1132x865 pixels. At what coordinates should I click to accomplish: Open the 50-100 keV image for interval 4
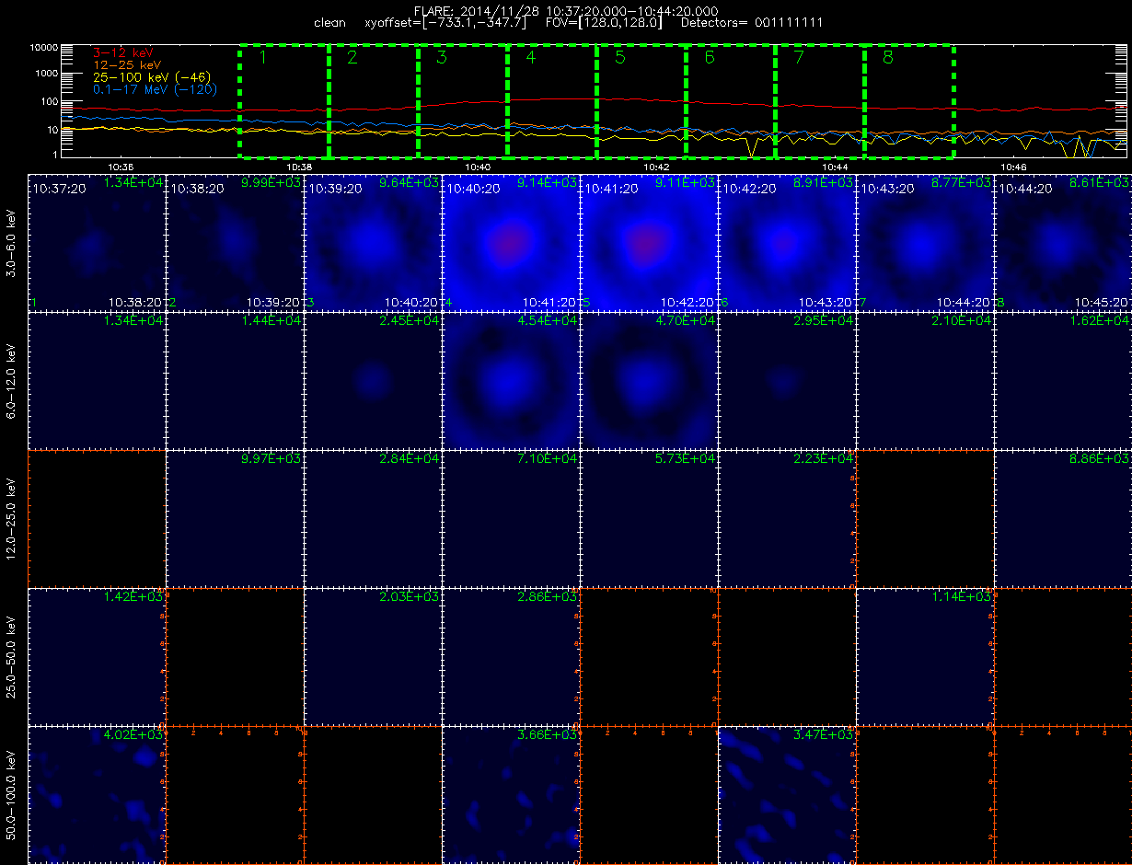tap(511, 794)
